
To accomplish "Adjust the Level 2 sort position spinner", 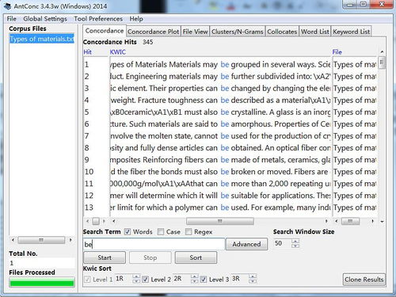I will [x=194, y=279].
